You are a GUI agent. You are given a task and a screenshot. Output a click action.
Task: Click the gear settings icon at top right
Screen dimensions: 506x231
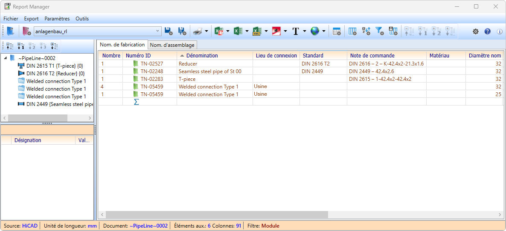pyautogui.click(x=475, y=31)
